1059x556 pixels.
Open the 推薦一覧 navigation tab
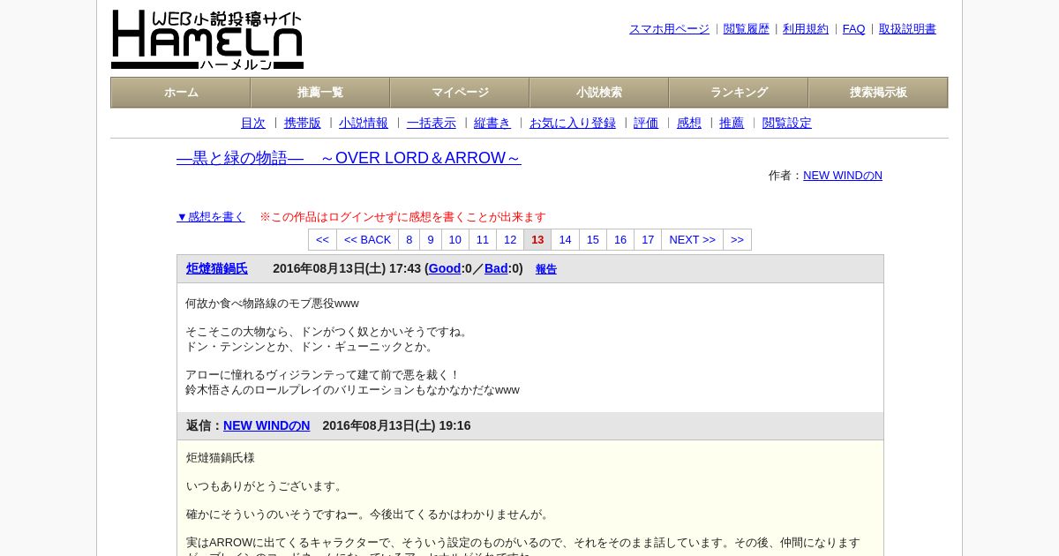click(x=320, y=93)
